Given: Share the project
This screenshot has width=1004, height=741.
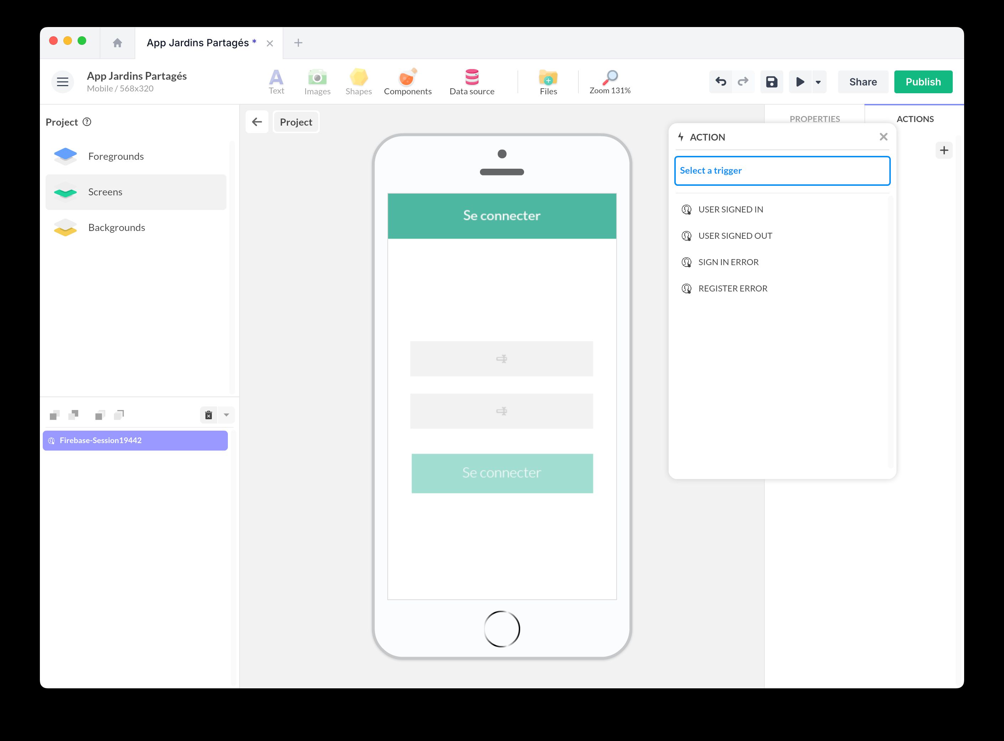Looking at the screenshot, I should (863, 82).
